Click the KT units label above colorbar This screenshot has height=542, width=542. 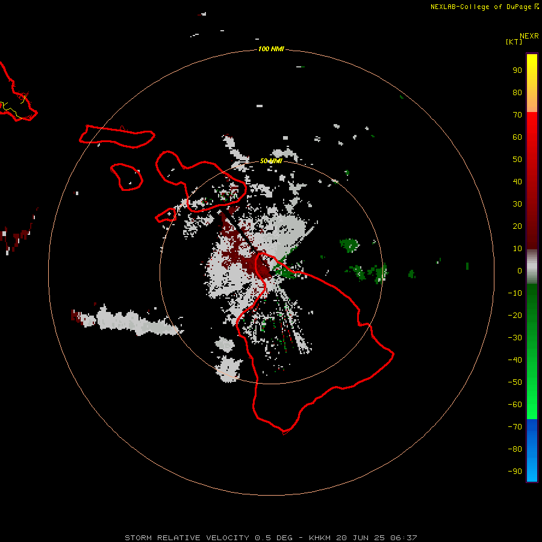514,42
